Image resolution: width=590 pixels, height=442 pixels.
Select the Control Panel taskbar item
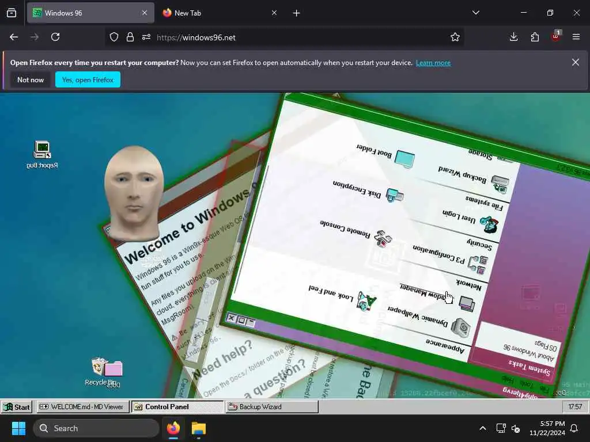177,407
